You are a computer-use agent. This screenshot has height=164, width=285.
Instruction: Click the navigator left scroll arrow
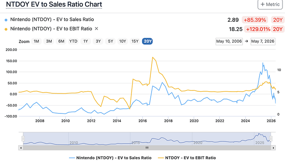click(x=21, y=148)
